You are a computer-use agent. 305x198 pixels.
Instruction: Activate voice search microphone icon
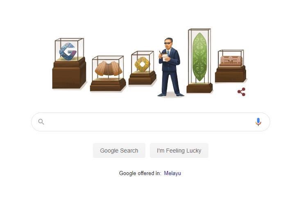[258, 122]
